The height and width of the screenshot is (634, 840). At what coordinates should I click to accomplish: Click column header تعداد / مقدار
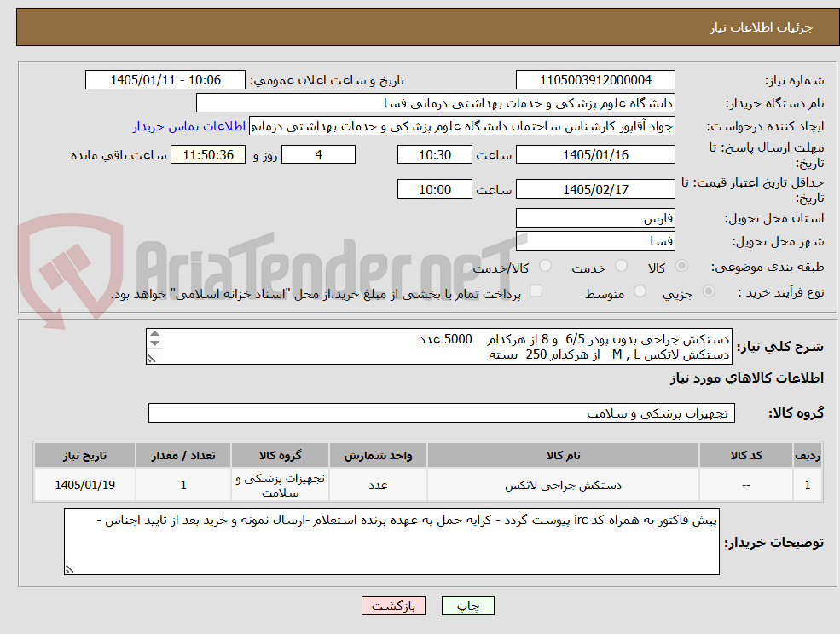point(183,455)
